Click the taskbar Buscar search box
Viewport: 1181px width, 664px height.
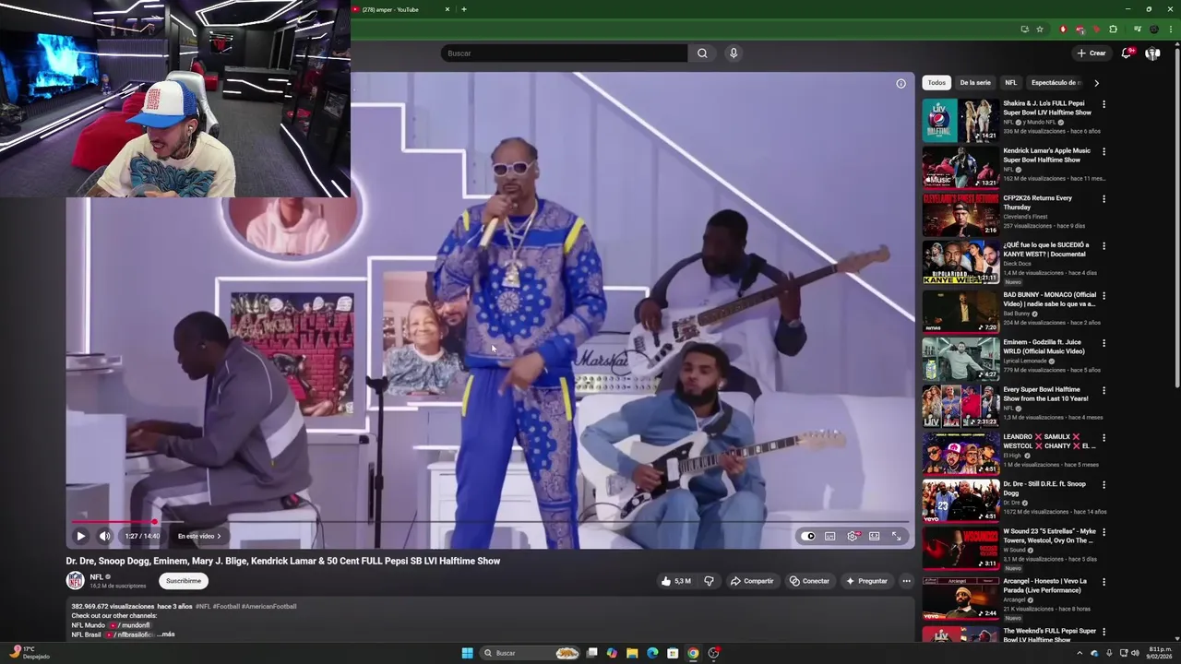531,653
